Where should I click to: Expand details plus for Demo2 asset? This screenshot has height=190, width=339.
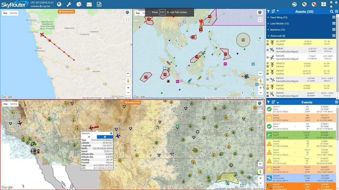[x=268, y=74]
